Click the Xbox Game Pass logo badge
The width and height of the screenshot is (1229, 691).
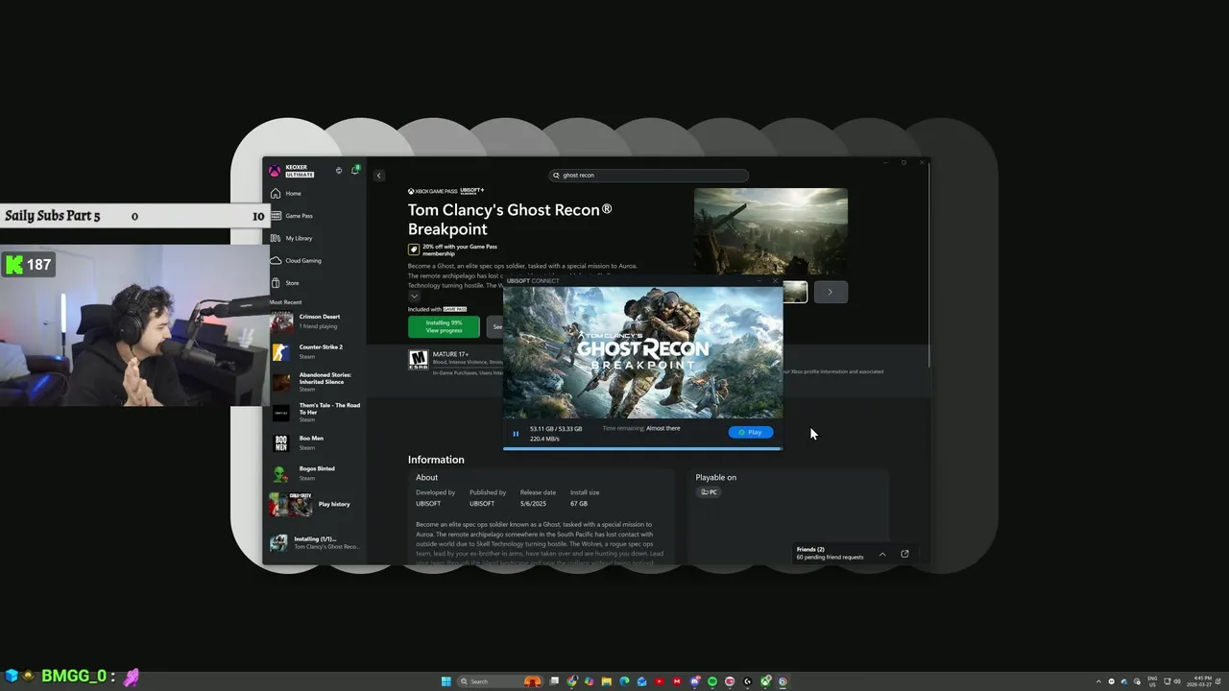tap(432, 191)
